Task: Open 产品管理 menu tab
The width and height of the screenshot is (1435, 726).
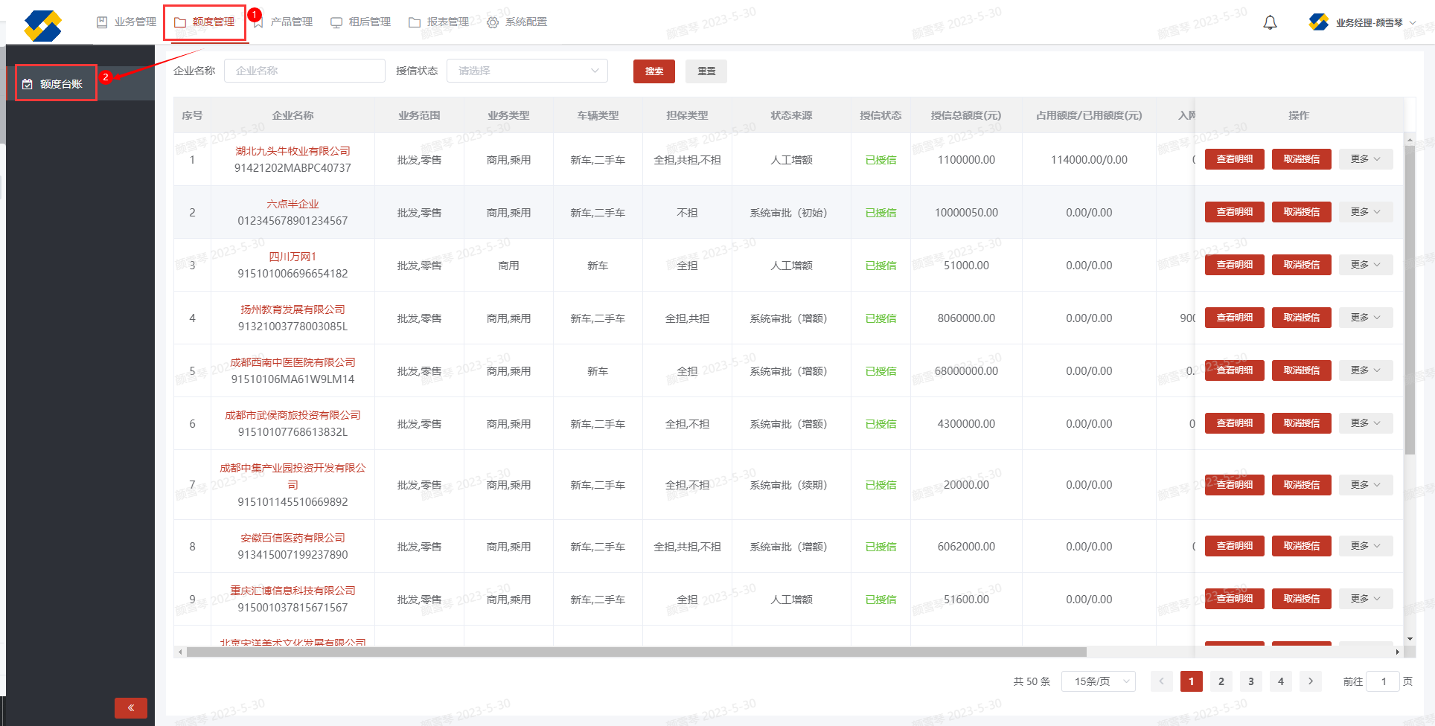Action: pos(283,22)
